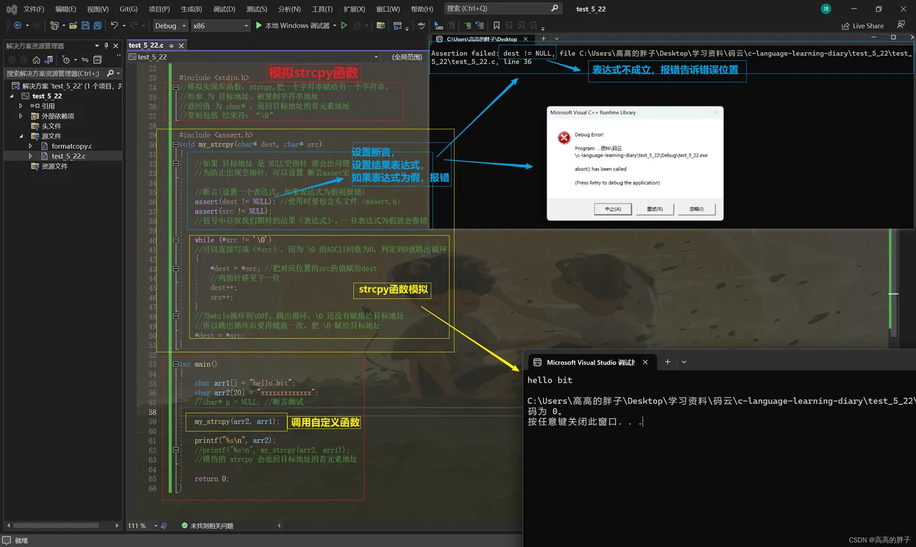Open the Debug configuration dropdown
This screenshot has width=916, height=547.
pyautogui.click(x=170, y=26)
